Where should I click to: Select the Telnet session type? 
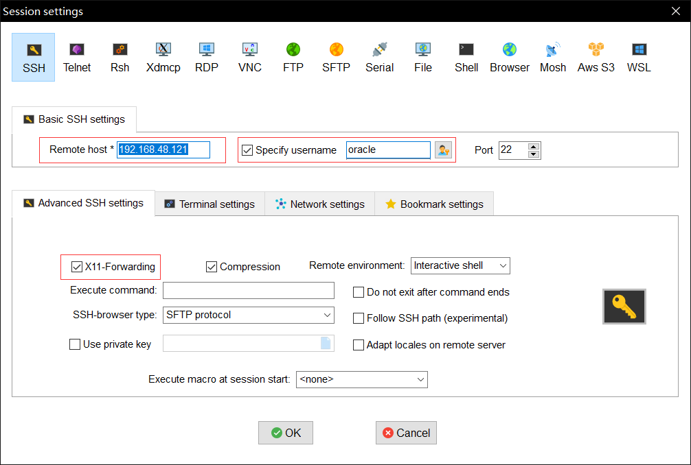pyautogui.click(x=77, y=57)
